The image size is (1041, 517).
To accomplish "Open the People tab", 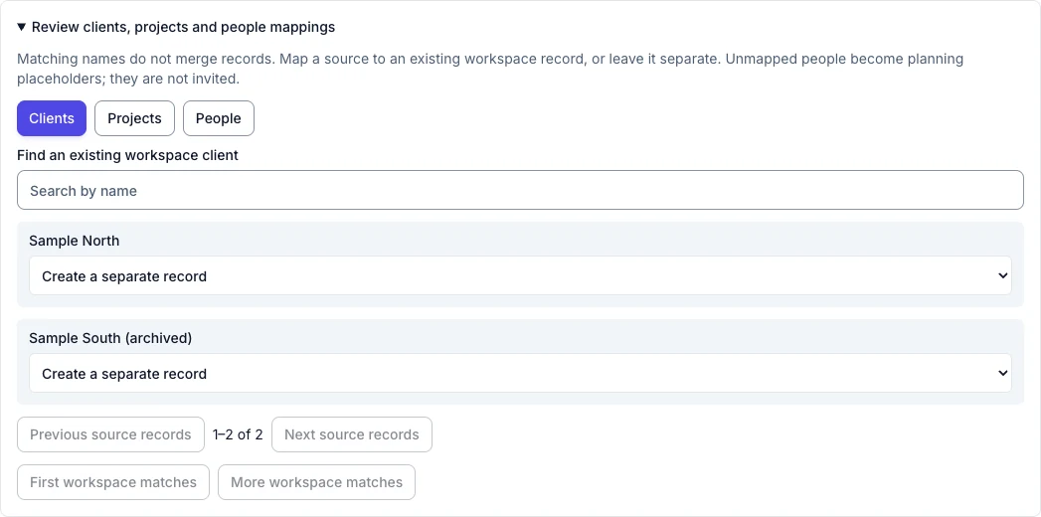I will pos(219,118).
